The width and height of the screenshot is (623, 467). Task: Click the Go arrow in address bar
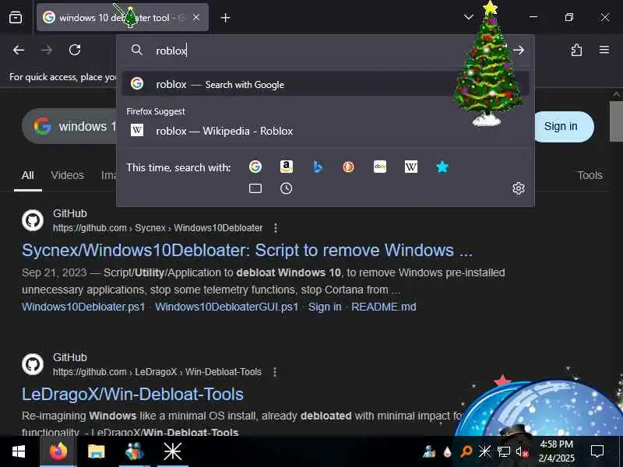pos(519,50)
